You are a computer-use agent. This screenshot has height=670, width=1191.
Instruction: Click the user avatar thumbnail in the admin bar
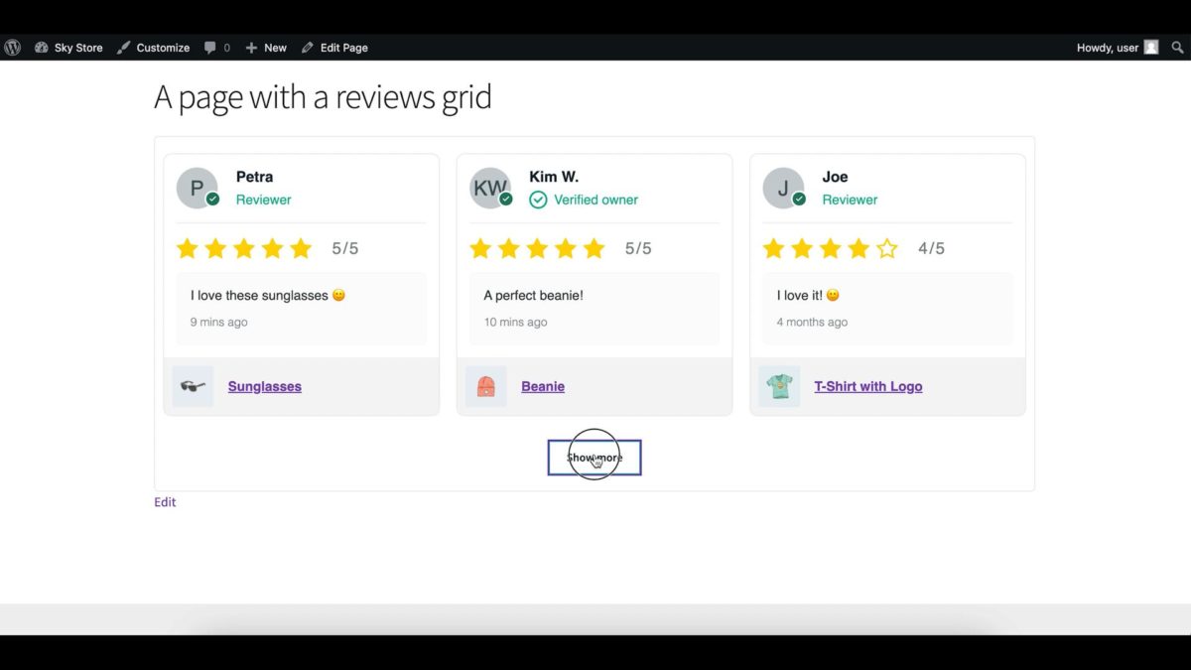(1149, 47)
